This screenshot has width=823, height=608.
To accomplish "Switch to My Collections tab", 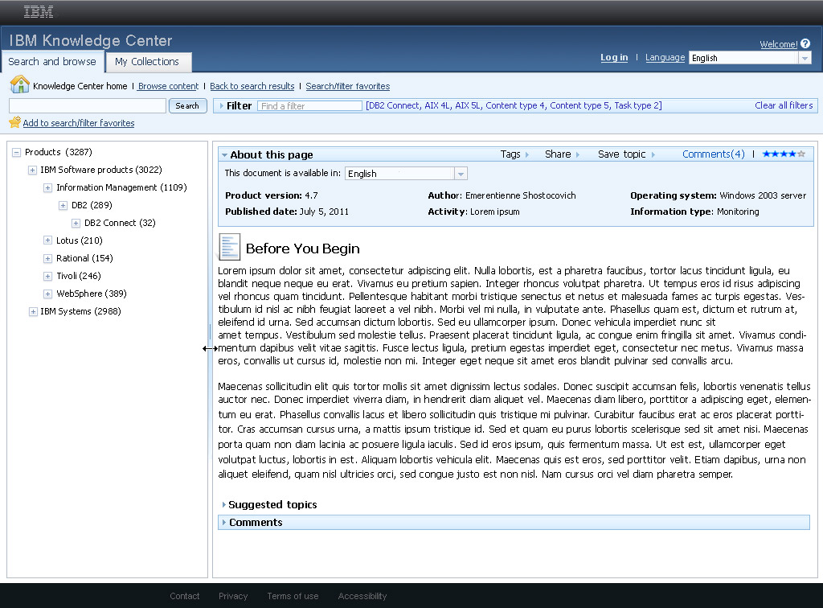I will pos(147,62).
